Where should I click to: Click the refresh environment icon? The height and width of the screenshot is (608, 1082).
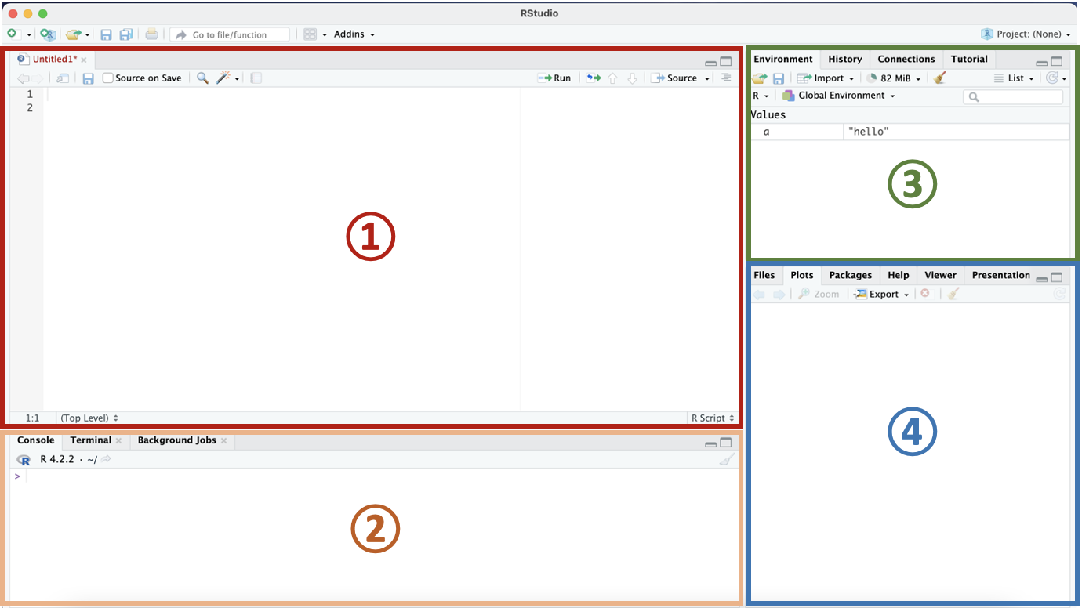coord(1053,78)
